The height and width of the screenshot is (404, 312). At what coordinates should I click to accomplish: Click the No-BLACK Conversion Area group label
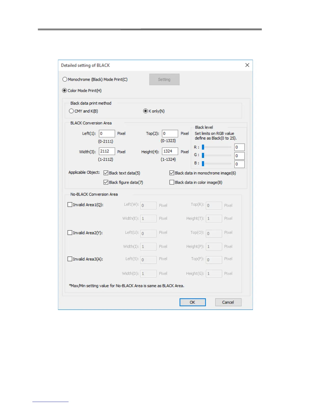(94, 194)
